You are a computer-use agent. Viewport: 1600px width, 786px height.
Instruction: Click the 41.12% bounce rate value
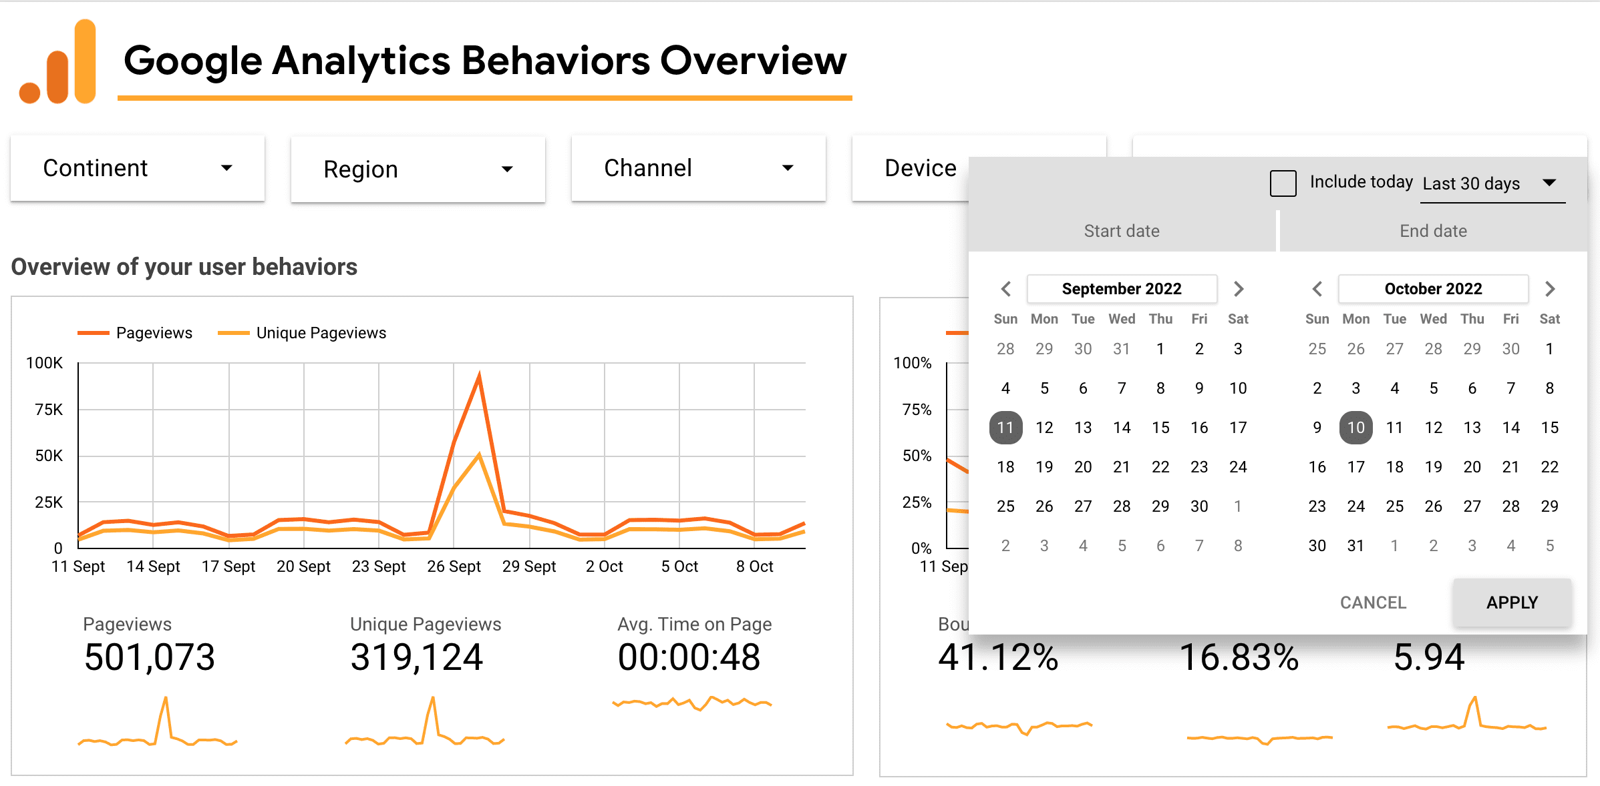click(998, 657)
